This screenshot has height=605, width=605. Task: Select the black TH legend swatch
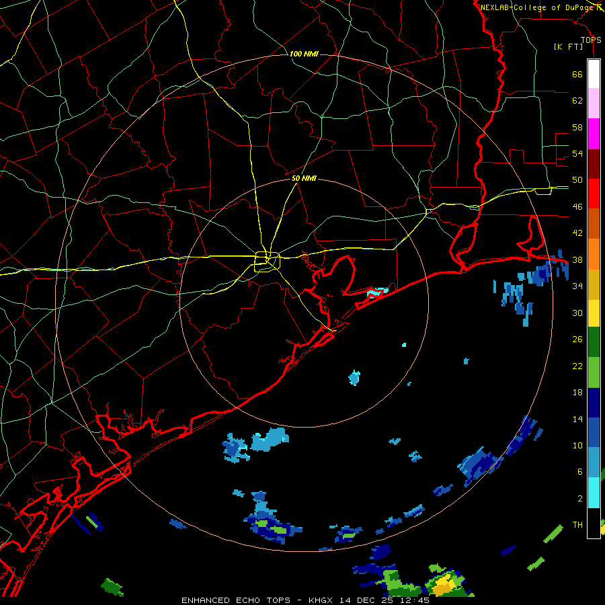tap(594, 523)
